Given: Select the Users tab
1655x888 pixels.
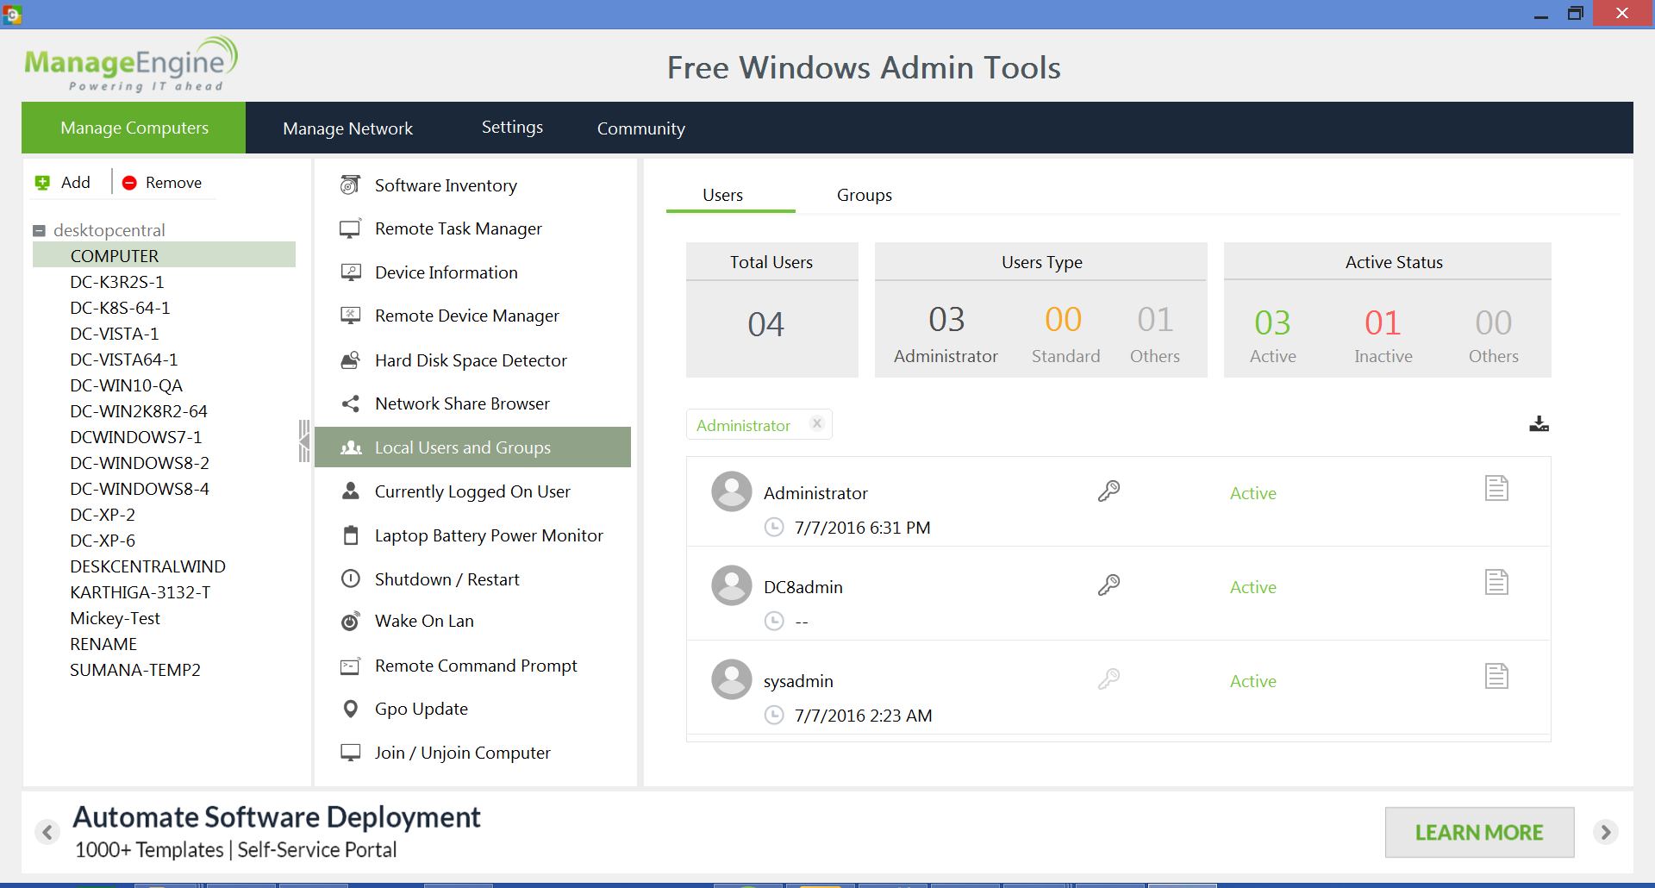Looking at the screenshot, I should point(722,195).
